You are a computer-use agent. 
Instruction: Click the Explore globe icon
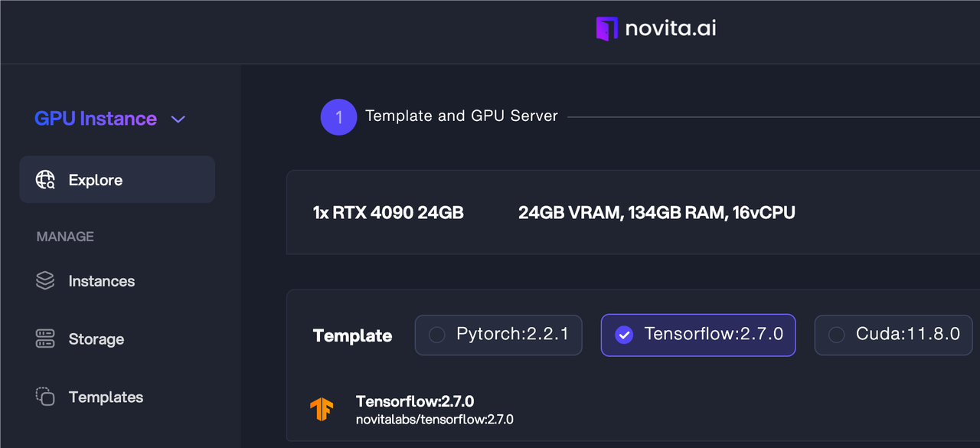click(x=45, y=180)
